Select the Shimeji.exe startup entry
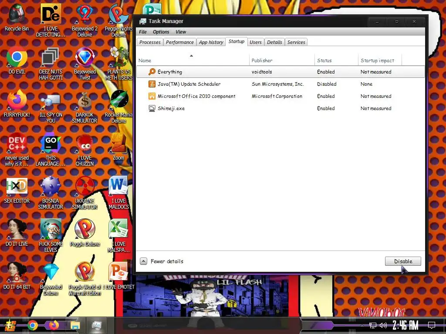The height and width of the screenshot is (334, 446). [280, 108]
